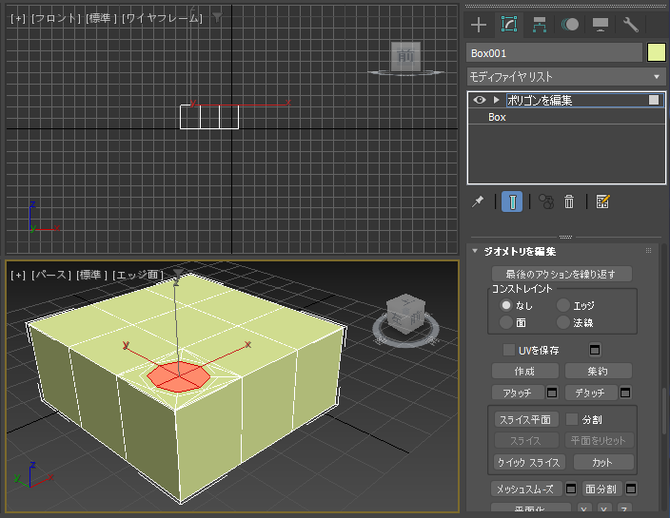
Task: Open front viewport [標準] menu
Action: 101,18
